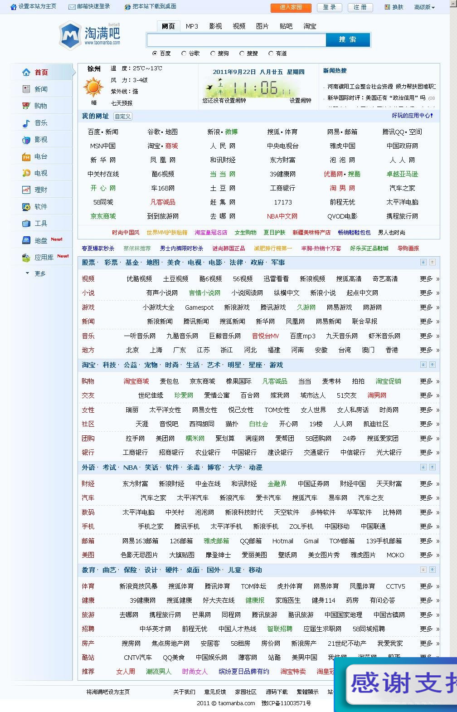Viewport: 457px width, 712px height.
Task: Click the orange 进入家园 button
Action: (290, 7)
